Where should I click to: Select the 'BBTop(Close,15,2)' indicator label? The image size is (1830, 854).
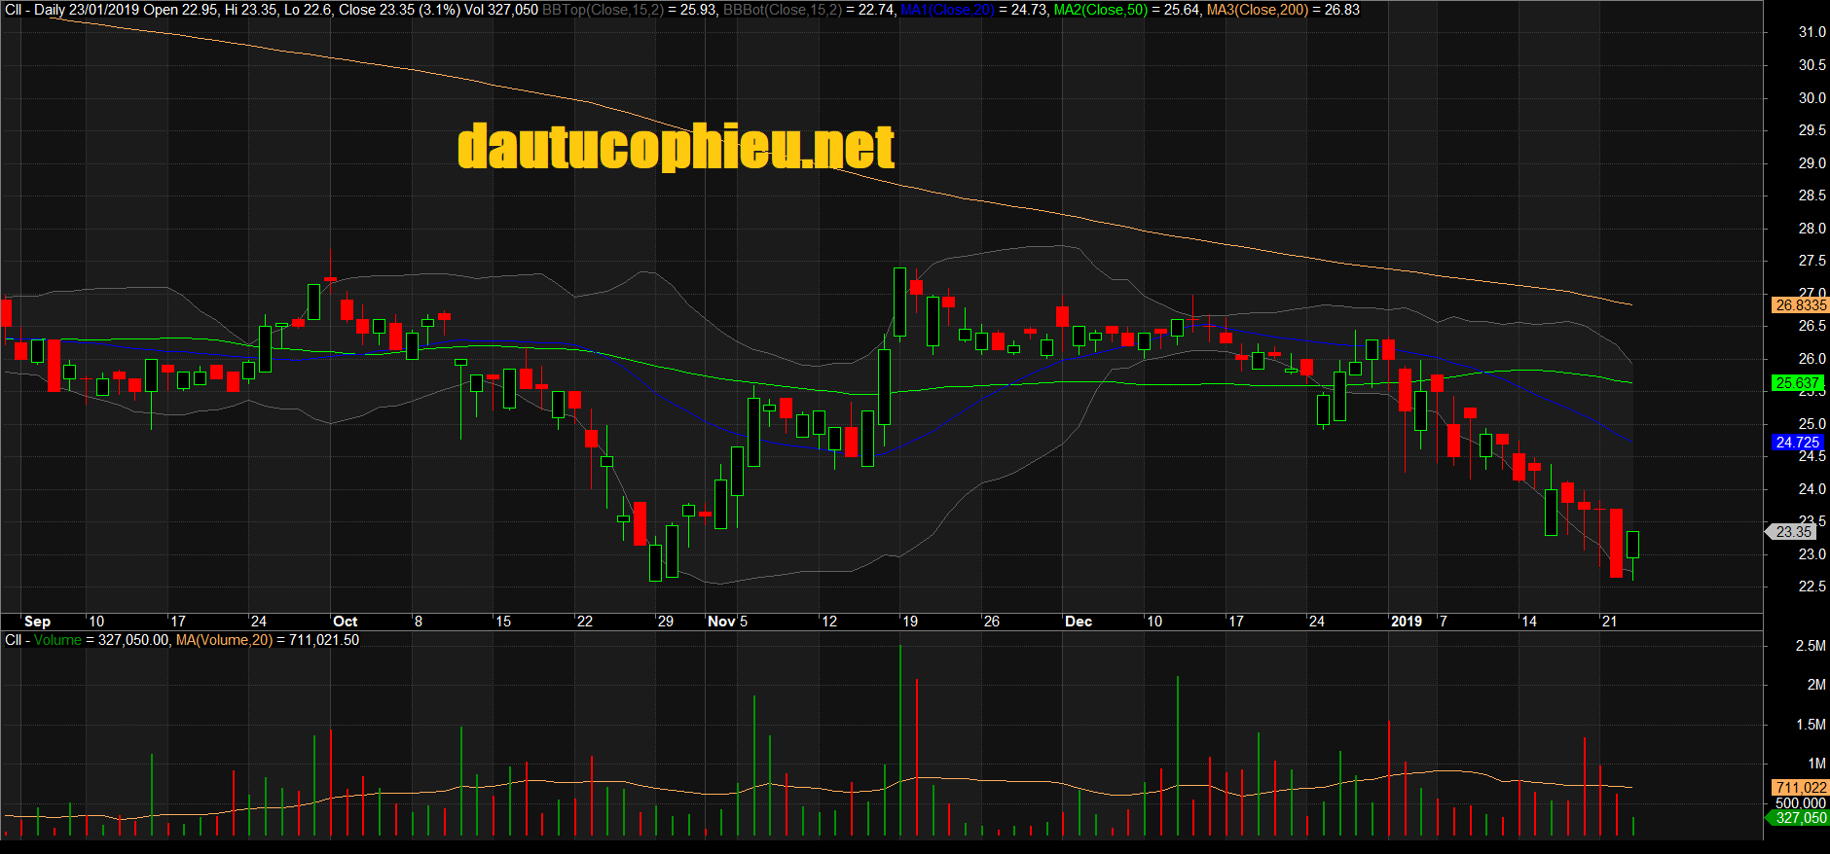(603, 10)
